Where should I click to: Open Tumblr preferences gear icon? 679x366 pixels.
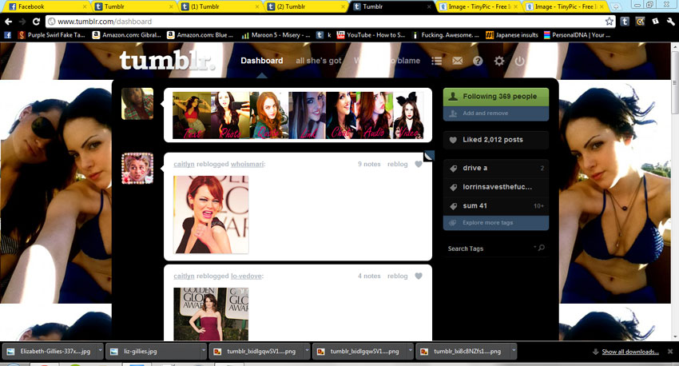[498, 61]
